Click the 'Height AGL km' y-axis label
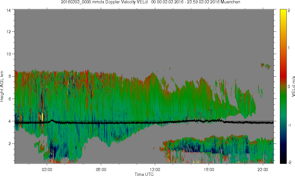The height and width of the screenshot is (176, 295). coord(2,86)
